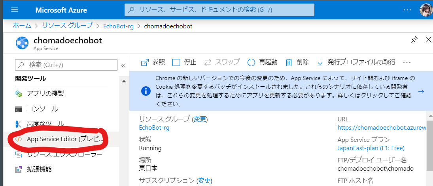Click the Chrome cookie patch notification text
Screen dimensions: 433x186
tap(285, 91)
